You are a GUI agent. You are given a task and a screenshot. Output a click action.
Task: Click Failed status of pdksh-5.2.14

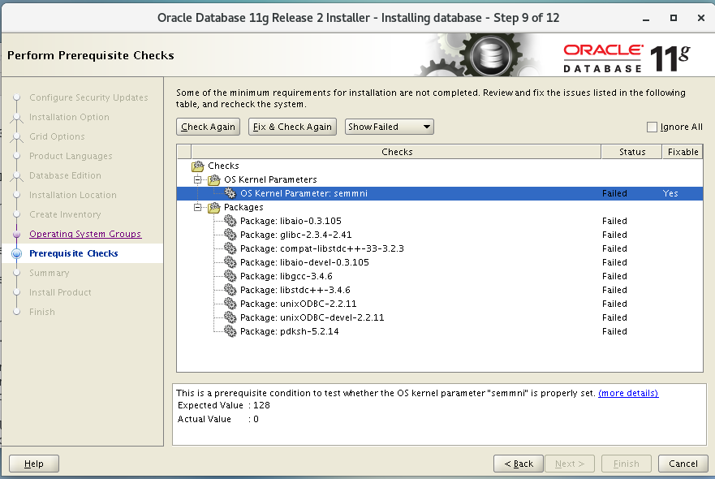click(x=614, y=331)
